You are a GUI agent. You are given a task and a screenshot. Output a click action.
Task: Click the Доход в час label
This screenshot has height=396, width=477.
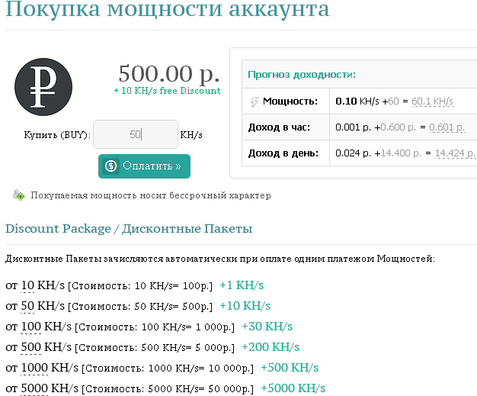coord(279,127)
